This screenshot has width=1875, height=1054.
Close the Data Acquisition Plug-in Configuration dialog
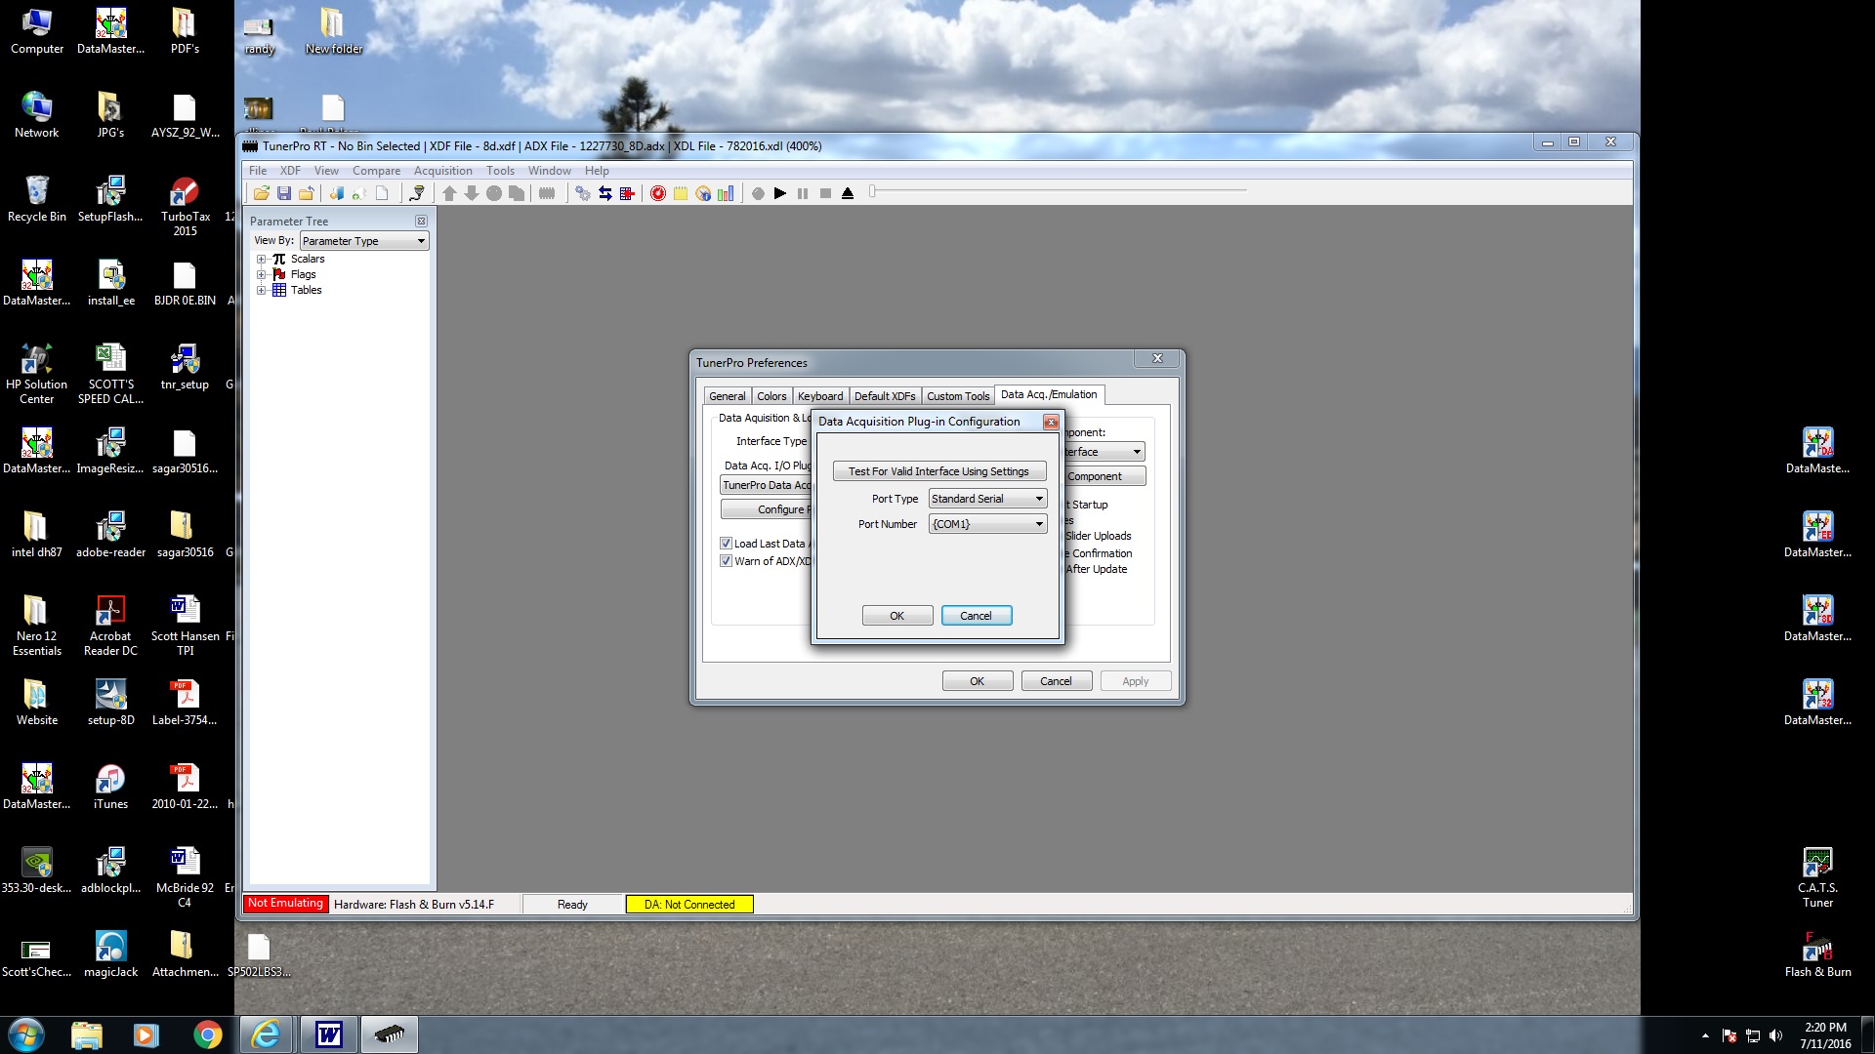1051,422
